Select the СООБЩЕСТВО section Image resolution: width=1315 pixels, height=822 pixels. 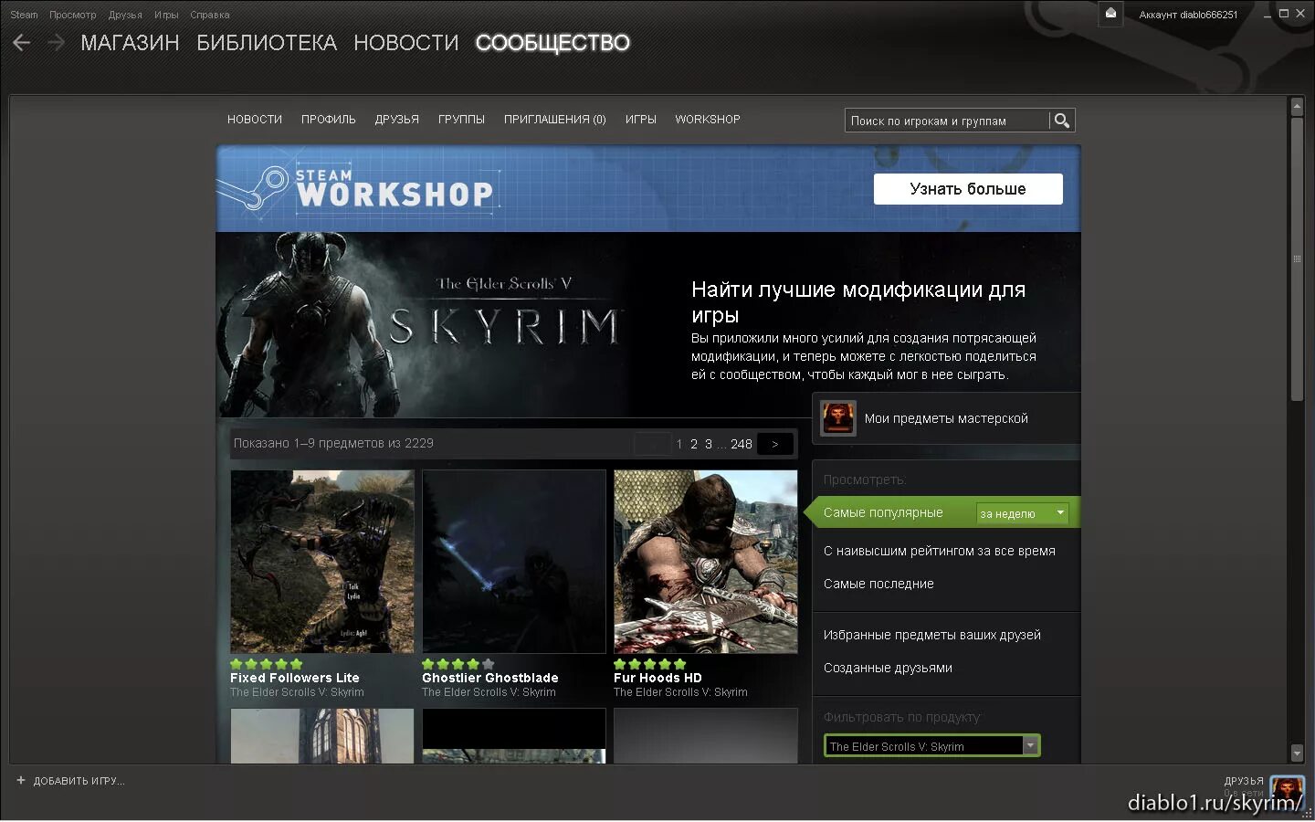tap(552, 43)
